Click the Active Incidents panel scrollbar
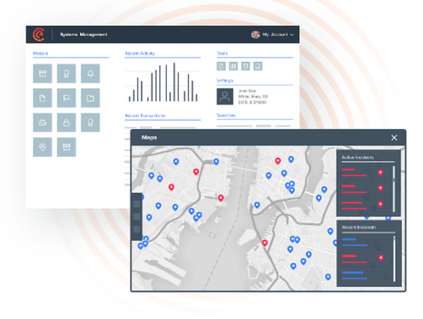Viewport: 423px width, 319px height. tap(394, 189)
